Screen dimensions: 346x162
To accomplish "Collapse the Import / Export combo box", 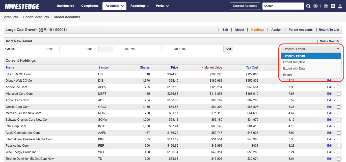I will (x=311, y=49).
